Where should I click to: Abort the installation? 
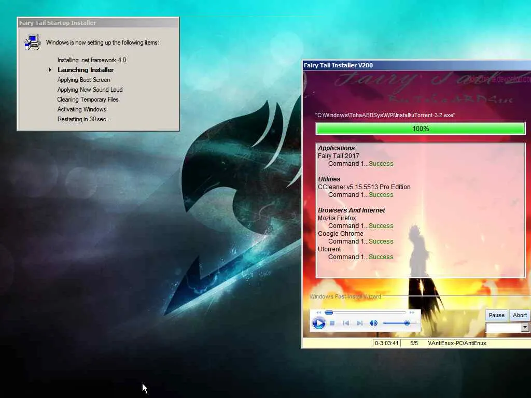520,315
